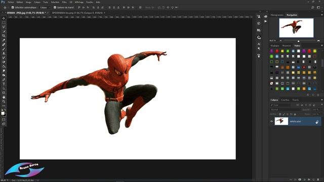Select the Rectangular Marquee tool
Image resolution: width=324 pixels, height=182 pixels.
pos(4,22)
